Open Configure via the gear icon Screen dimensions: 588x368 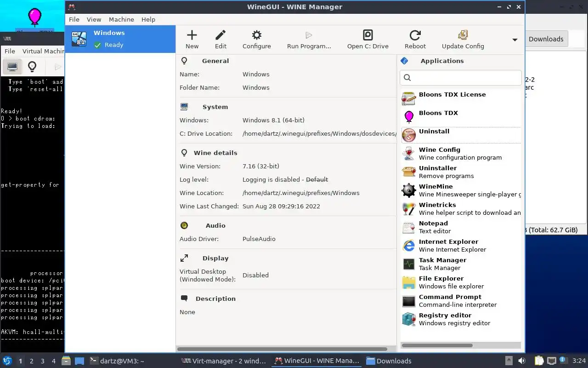[257, 35]
